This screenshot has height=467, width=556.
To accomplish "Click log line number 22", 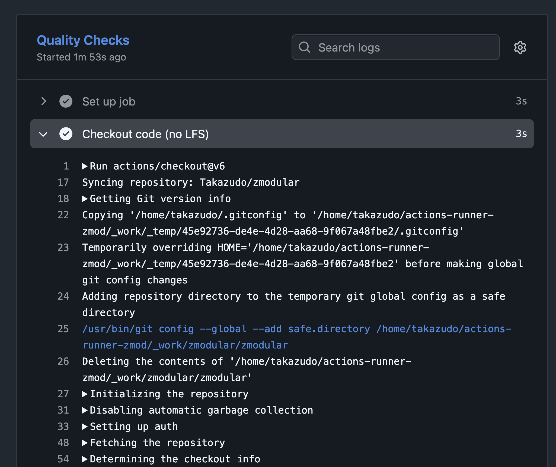I will 63,215.
